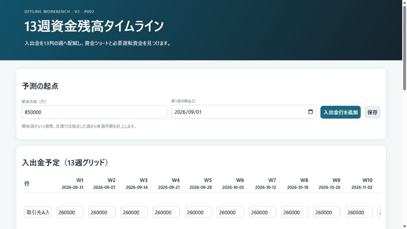Click the scrollbar up arrow

coord(404,2)
